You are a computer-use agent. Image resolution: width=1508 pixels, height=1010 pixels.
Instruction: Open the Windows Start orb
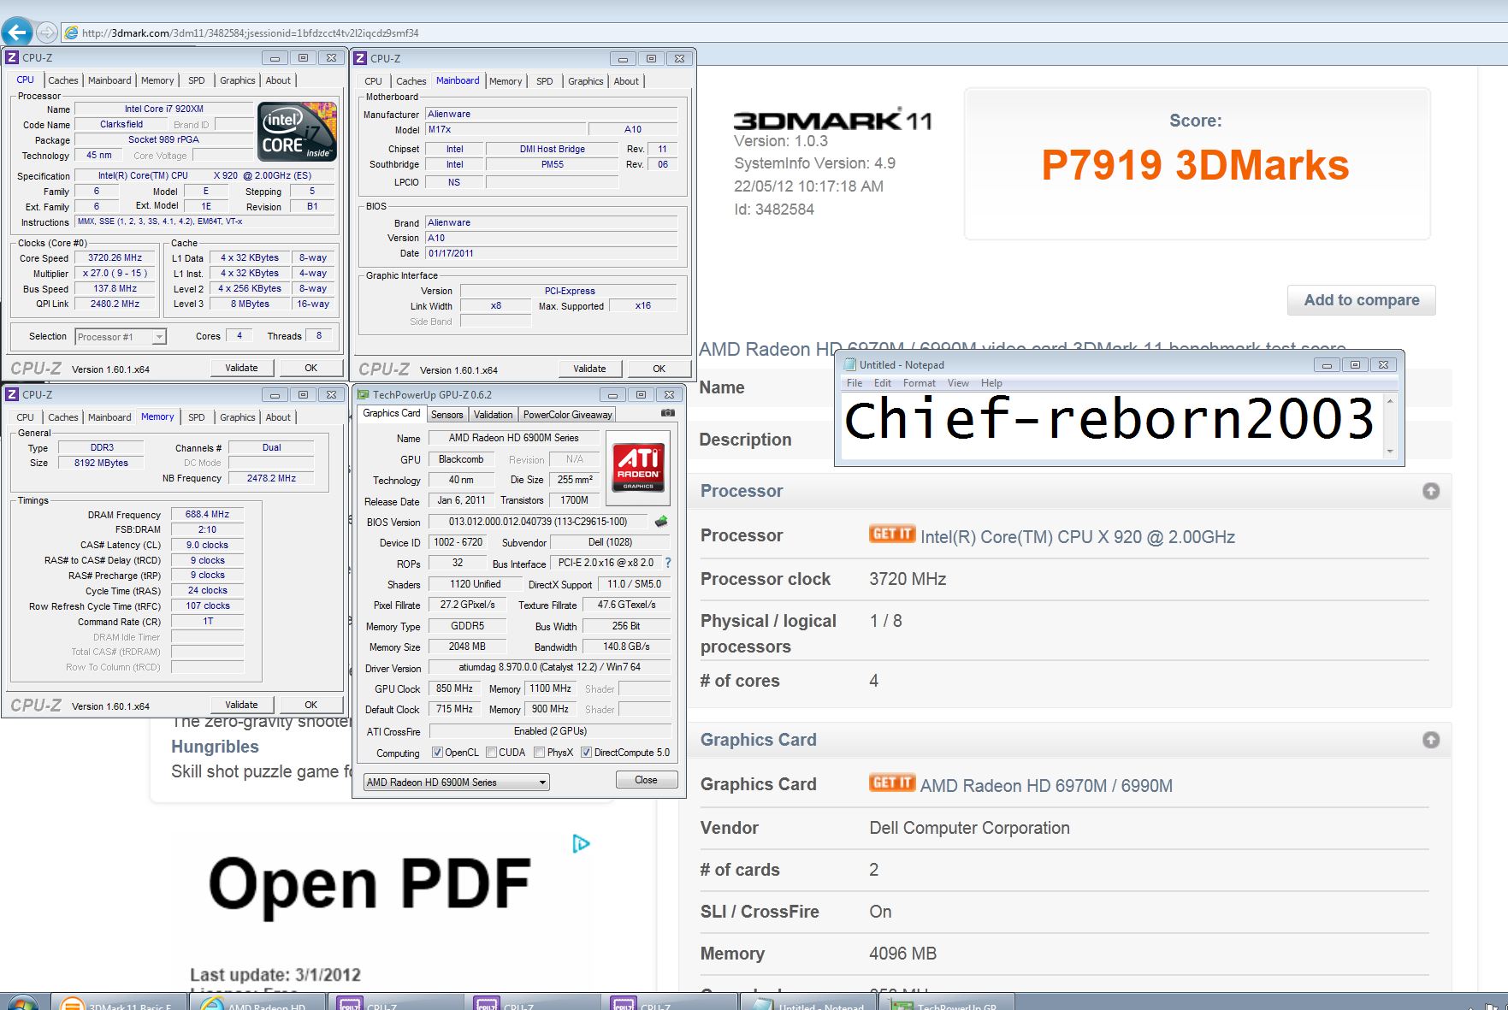click(x=21, y=1003)
